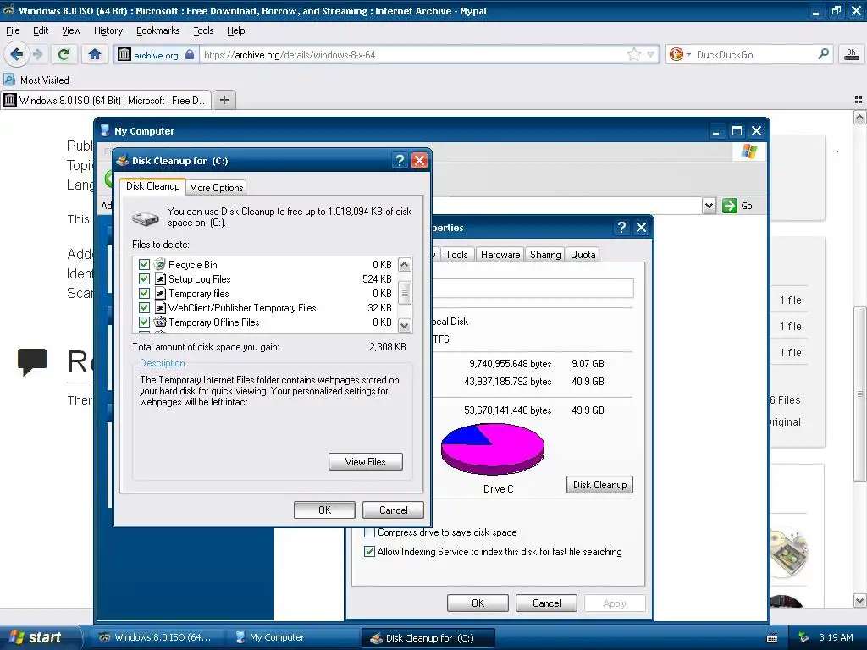
Task: Open the Edit menu
Action: pos(41,30)
